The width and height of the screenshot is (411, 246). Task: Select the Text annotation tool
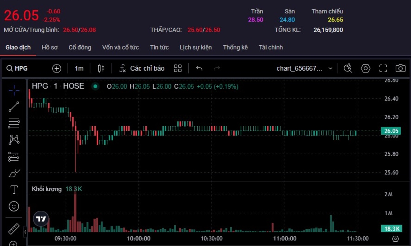click(14, 190)
